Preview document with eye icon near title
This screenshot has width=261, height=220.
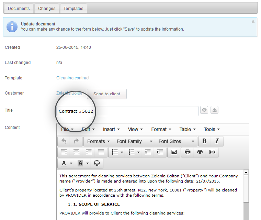tap(204, 110)
